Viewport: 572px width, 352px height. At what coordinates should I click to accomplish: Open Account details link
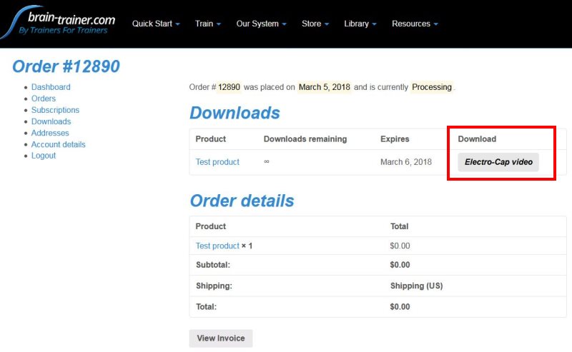tap(59, 144)
